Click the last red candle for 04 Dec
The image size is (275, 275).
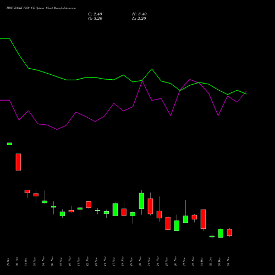(229, 233)
